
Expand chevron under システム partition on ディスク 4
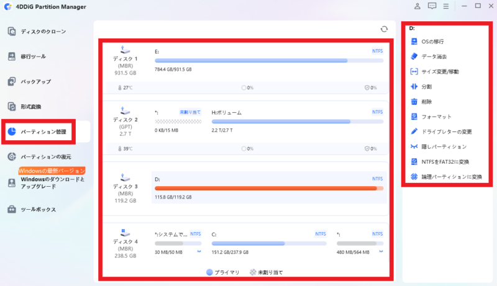pos(199,251)
